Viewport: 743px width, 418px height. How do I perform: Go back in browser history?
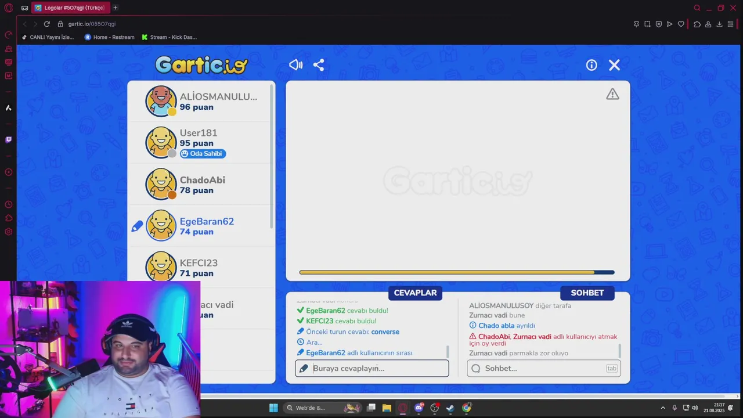(x=24, y=24)
